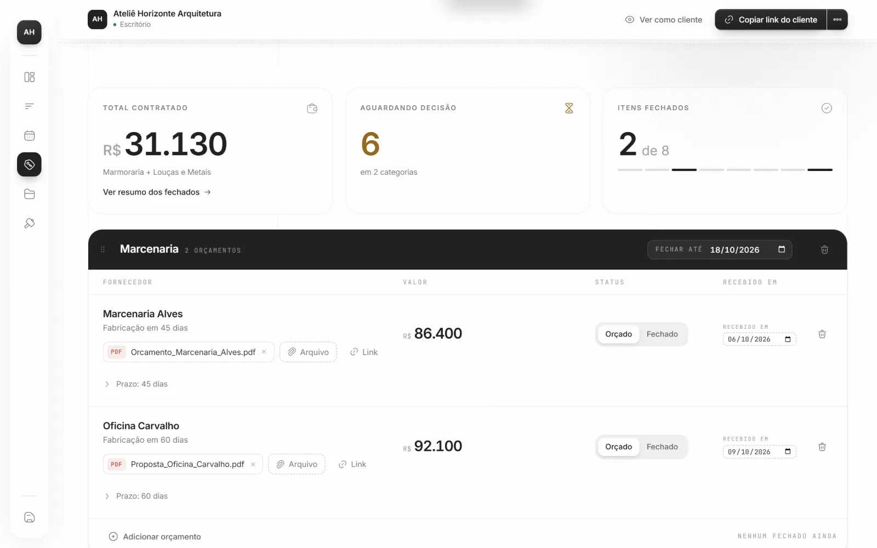Open the list lines icon in sidebar
The height and width of the screenshot is (548, 877).
(x=30, y=106)
